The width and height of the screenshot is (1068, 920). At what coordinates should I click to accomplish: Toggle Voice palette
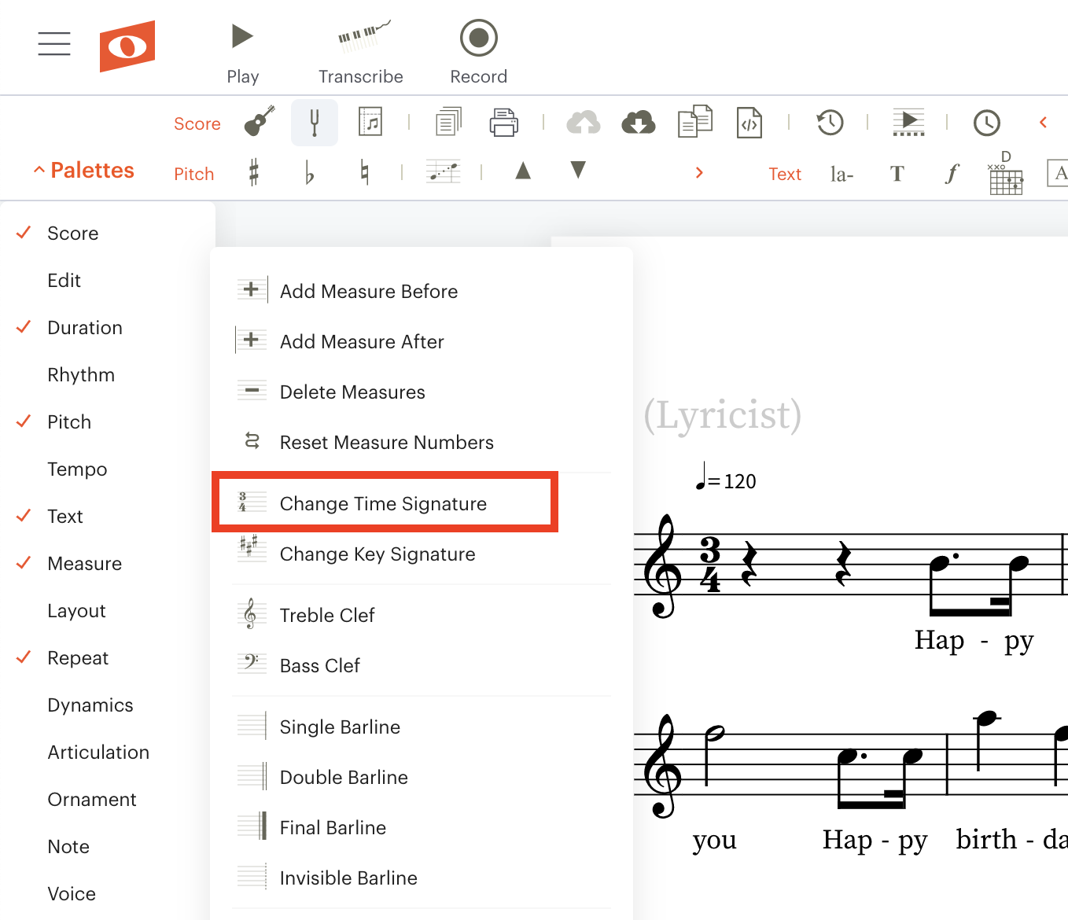tap(72, 894)
